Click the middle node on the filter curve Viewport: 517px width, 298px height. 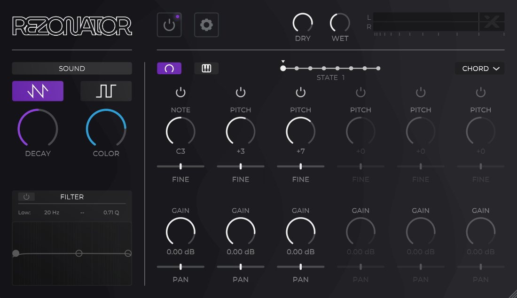79,253
